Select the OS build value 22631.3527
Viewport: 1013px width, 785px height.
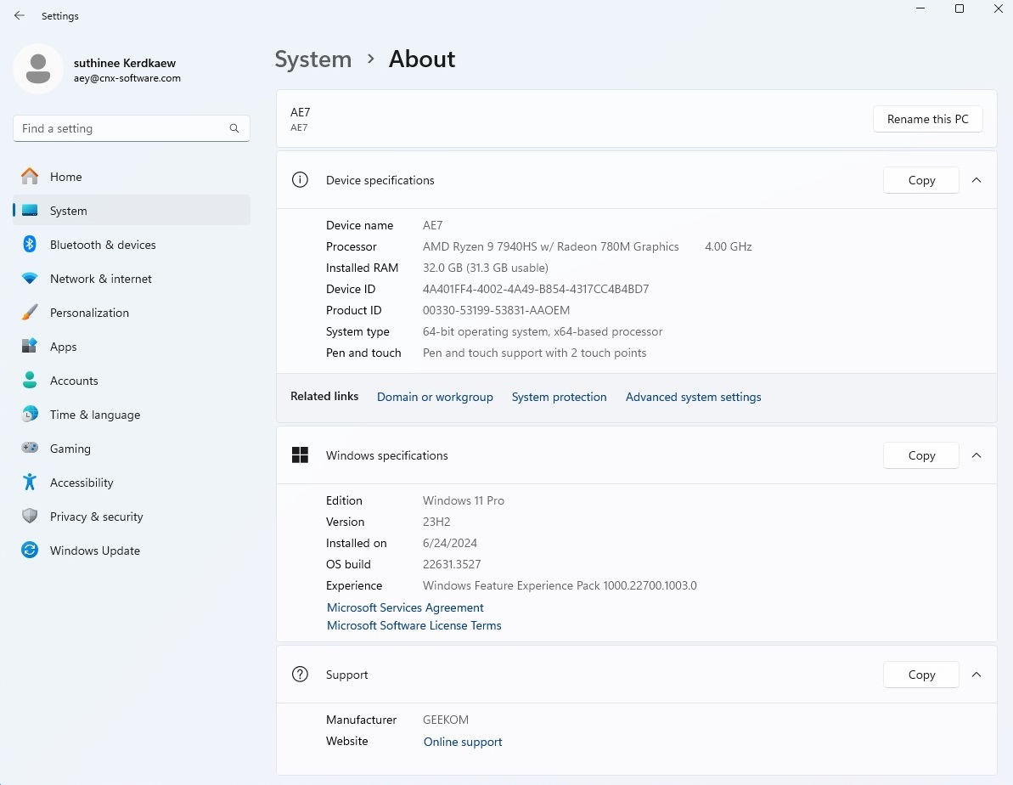tap(452, 564)
